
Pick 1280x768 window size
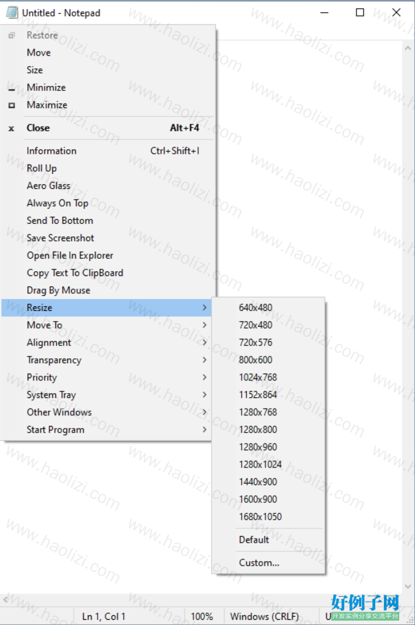[269, 412]
